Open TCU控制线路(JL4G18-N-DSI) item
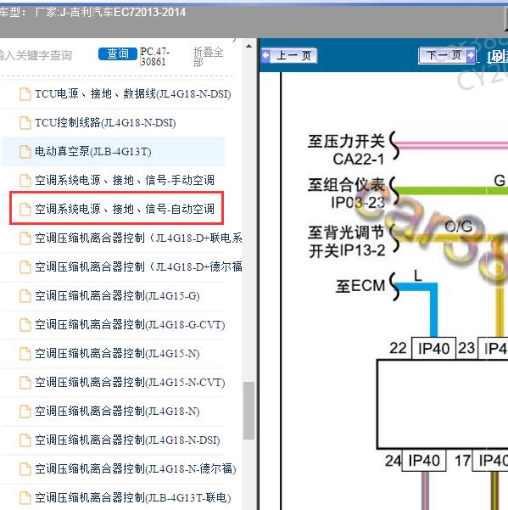This screenshot has width=508, height=510. click(x=105, y=123)
